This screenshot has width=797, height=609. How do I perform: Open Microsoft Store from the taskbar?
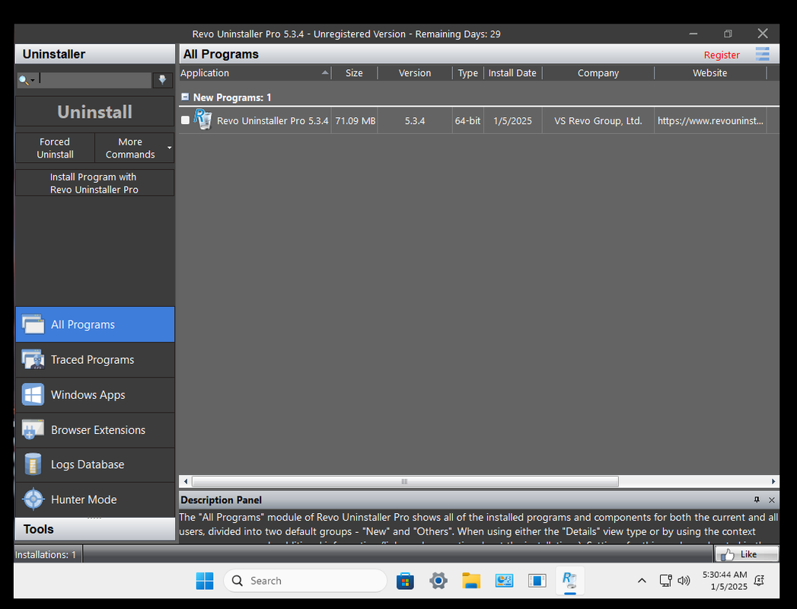(405, 581)
